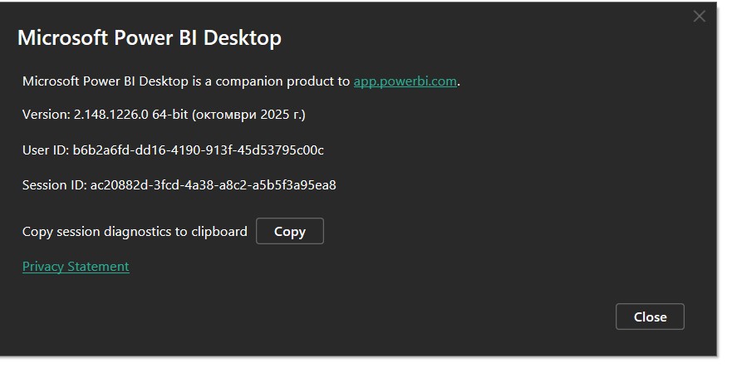
Task: Click the Microsoft Power BI Desktop title
Action: pyautogui.click(x=150, y=38)
